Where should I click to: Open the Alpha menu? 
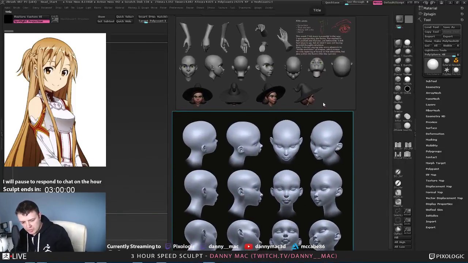point(7,8)
